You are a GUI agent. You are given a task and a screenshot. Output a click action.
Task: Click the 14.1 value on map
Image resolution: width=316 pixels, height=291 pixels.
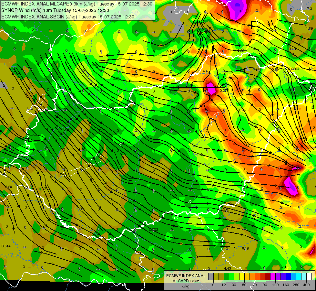293,49
